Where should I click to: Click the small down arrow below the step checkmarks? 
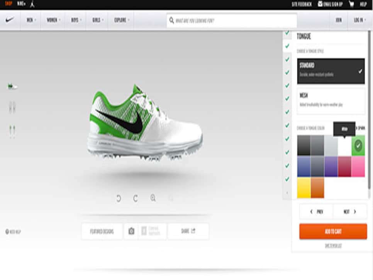pos(287,192)
